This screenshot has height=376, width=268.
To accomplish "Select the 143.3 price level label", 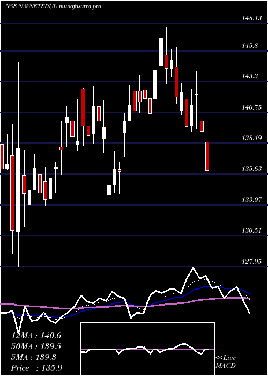I will click(250, 76).
